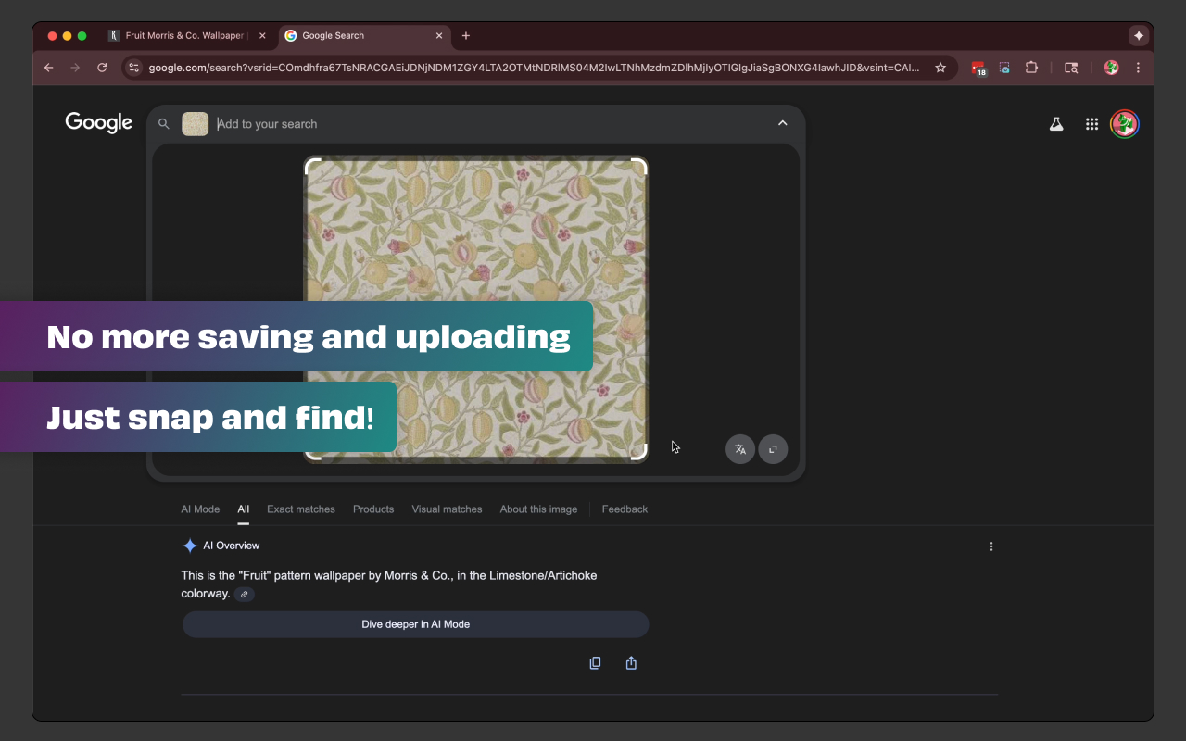Share the AI Overview
The image size is (1186, 741).
631,662
